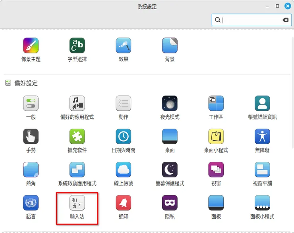Image resolution: width=294 pixels, height=233 pixels.
Task: Click the settings search input field
Action: pyautogui.click(x=251, y=20)
